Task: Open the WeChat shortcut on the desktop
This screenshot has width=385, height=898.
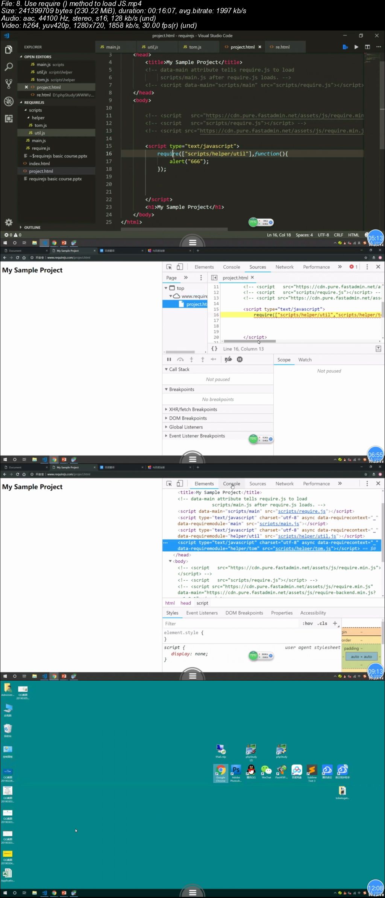Action: (x=266, y=772)
